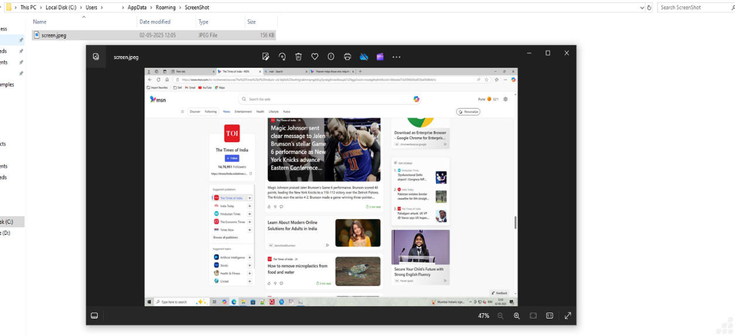Screen dimensions: 735x336
Task: Expand the address bar history dropdown
Action: (642, 8)
